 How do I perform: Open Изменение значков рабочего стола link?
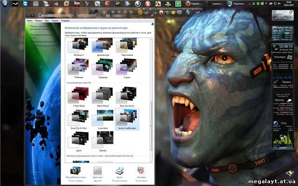(x=43, y=36)
